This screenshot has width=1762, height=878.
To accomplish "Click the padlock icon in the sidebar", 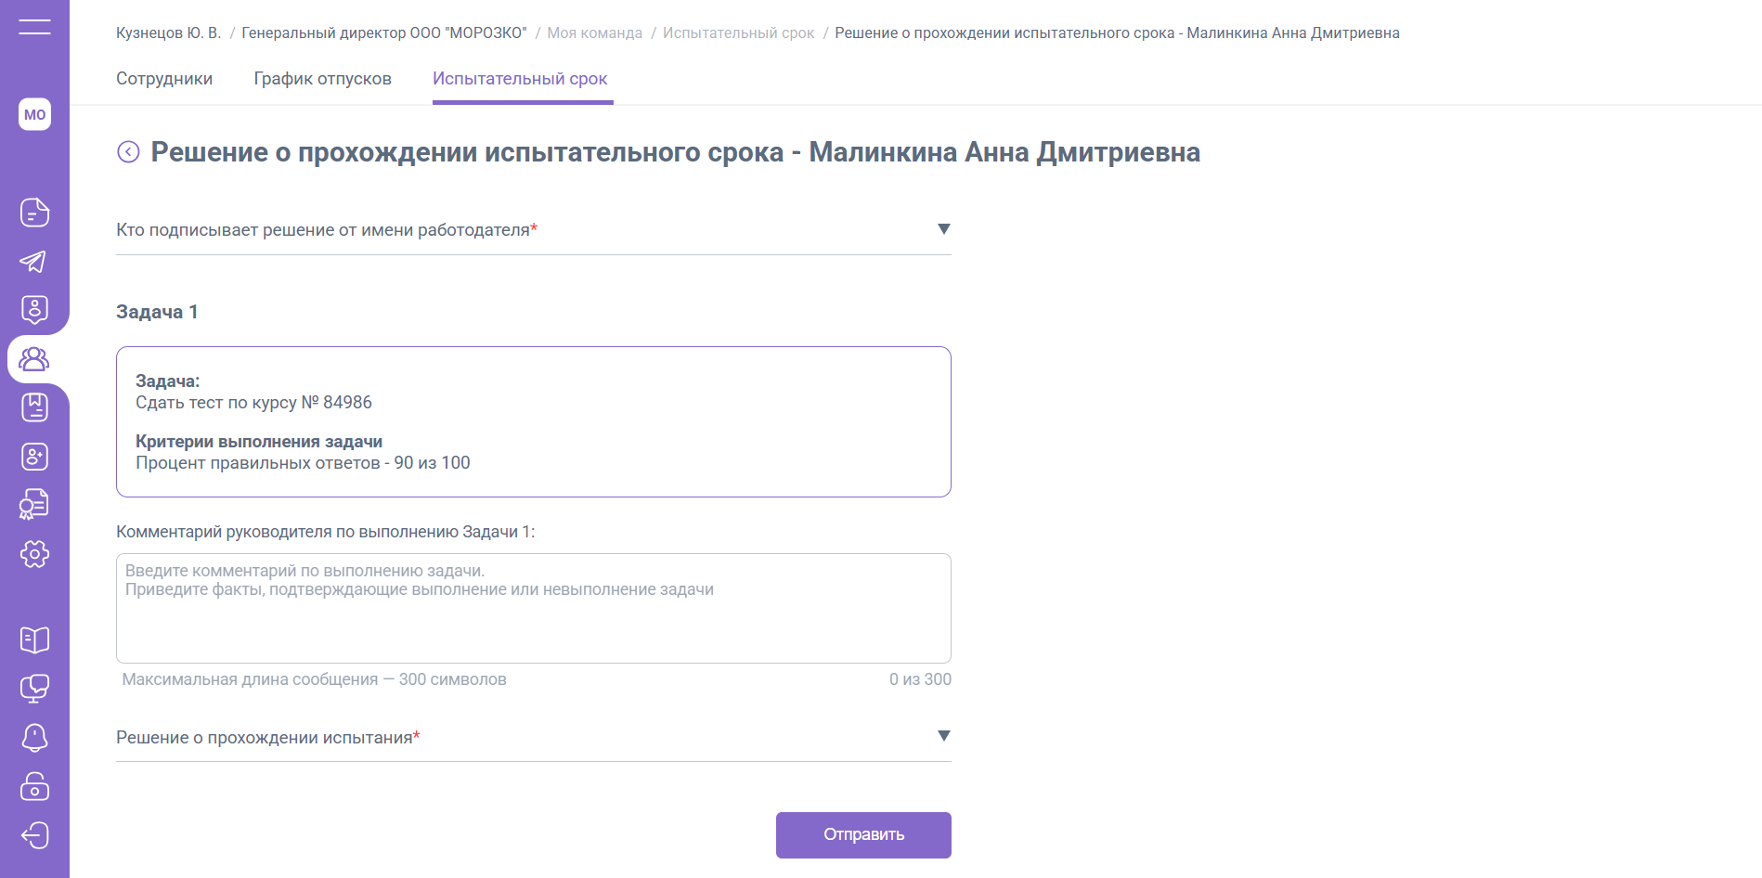I will pos(34,787).
